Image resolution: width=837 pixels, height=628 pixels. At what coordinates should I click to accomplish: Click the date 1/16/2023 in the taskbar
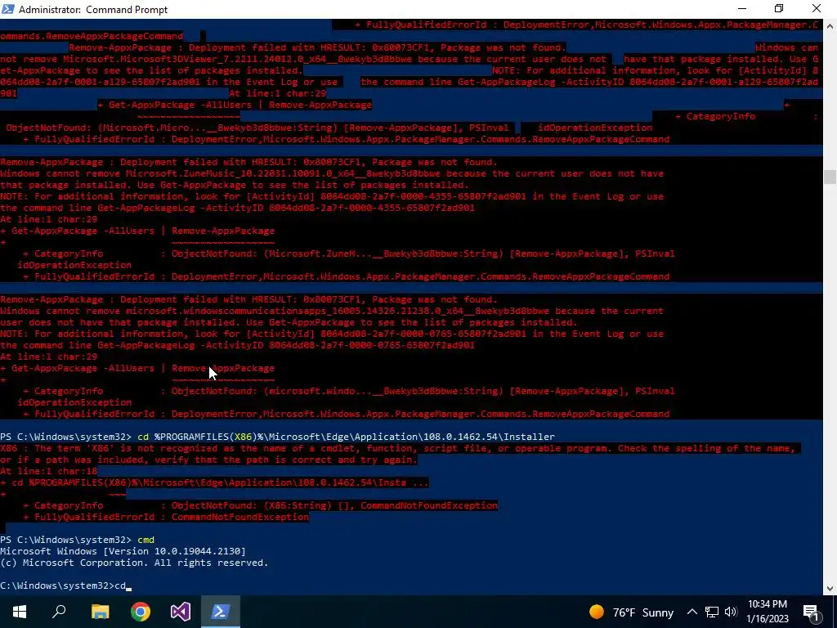[767, 619]
